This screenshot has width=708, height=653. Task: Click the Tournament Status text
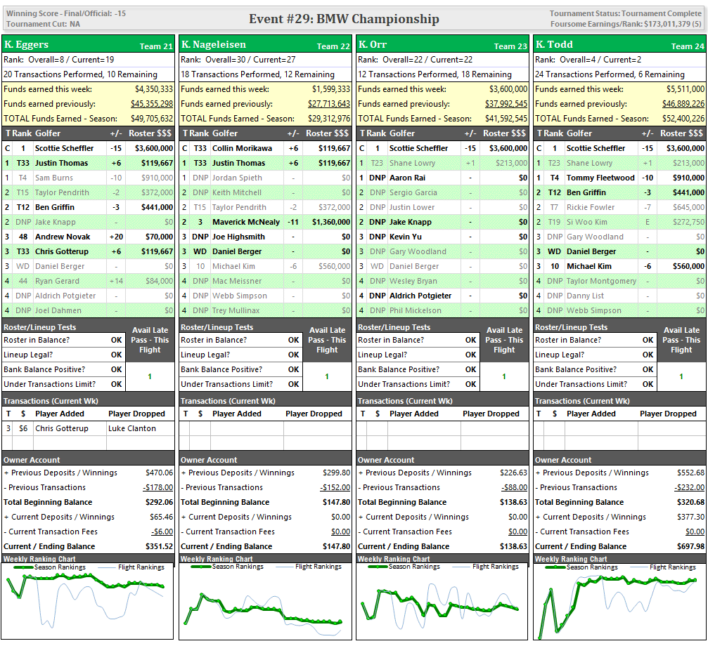click(625, 13)
